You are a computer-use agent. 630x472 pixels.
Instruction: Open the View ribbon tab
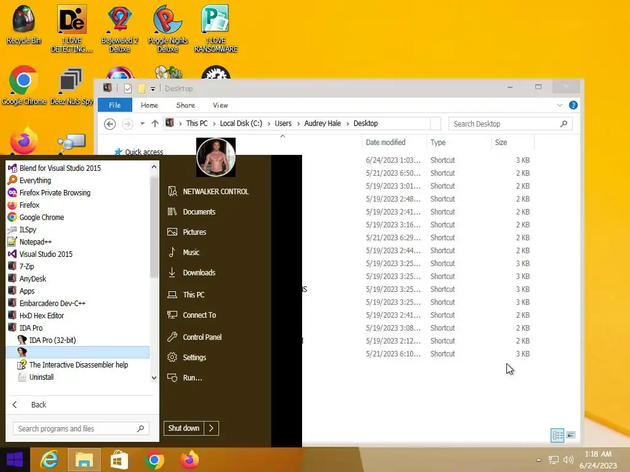coord(221,105)
